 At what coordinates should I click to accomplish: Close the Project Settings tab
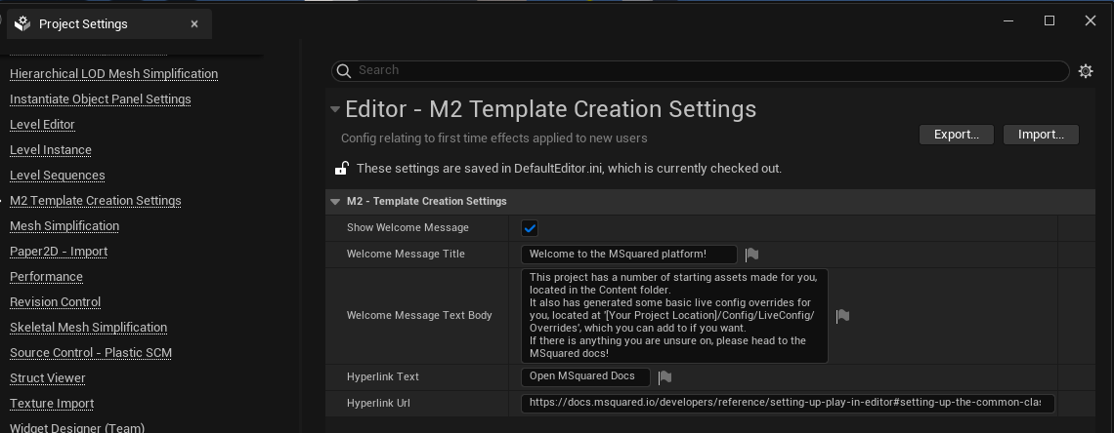(x=194, y=24)
